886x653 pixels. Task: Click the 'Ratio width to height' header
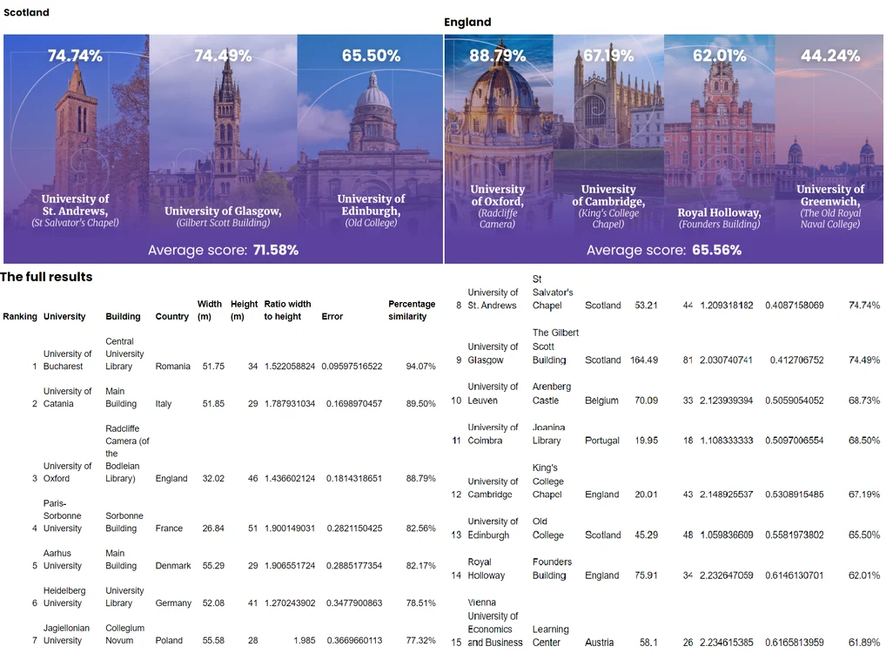[287, 310]
